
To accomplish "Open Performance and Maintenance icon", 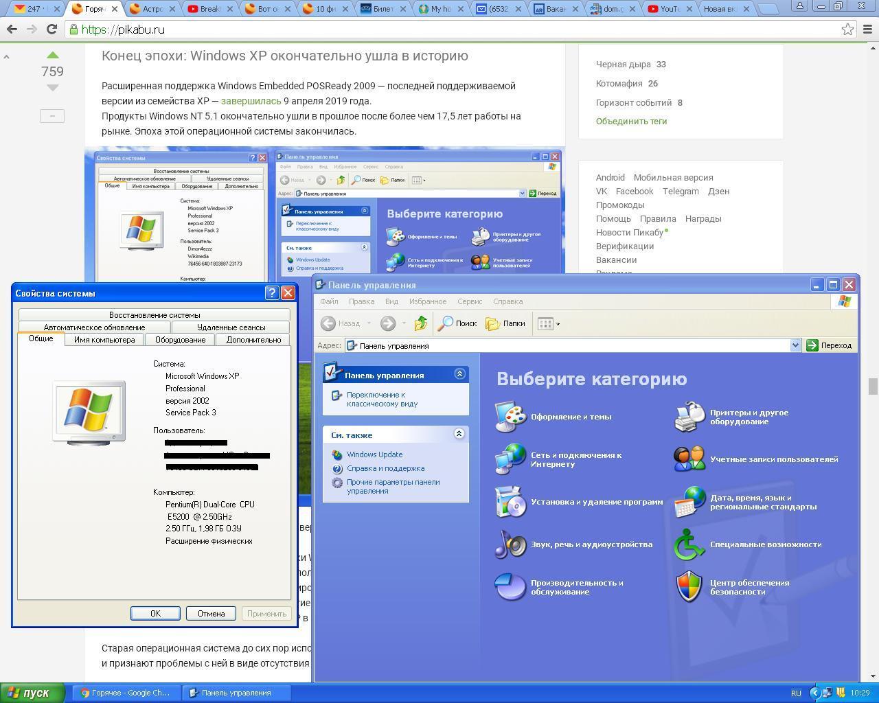I will [x=510, y=587].
